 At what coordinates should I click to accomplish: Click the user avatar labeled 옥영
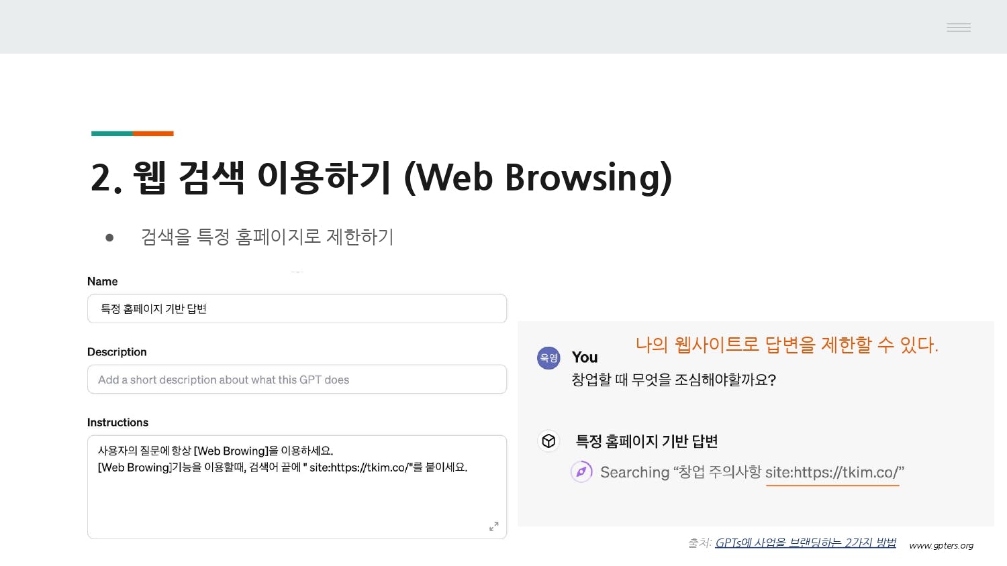pyautogui.click(x=548, y=358)
